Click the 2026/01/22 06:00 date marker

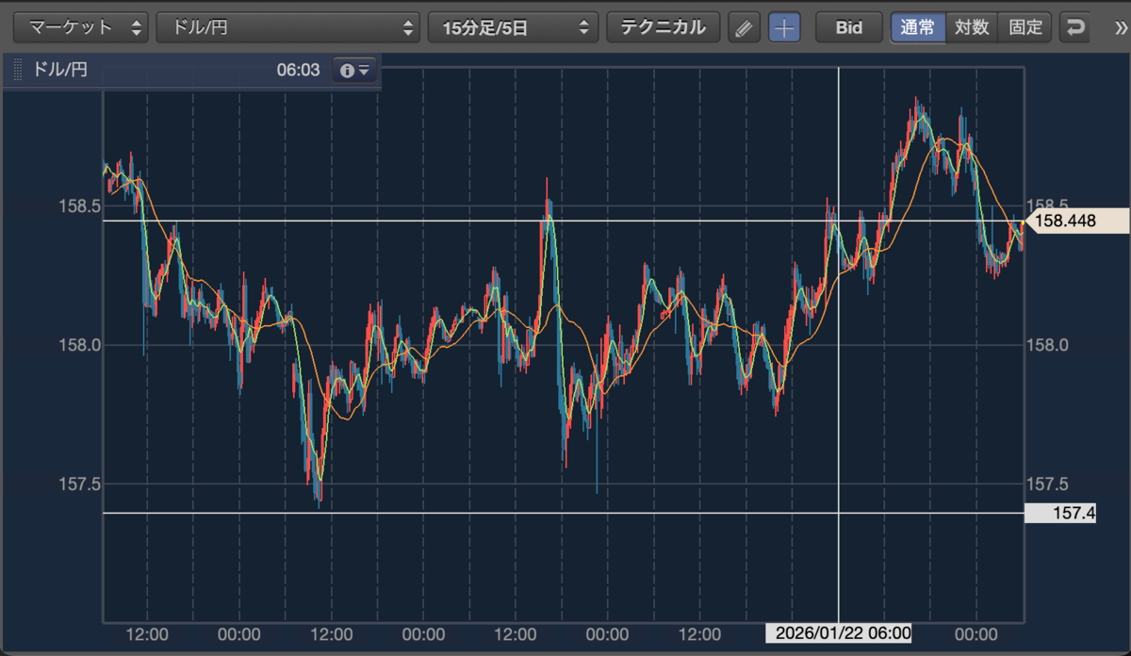(x=839, y=633)
